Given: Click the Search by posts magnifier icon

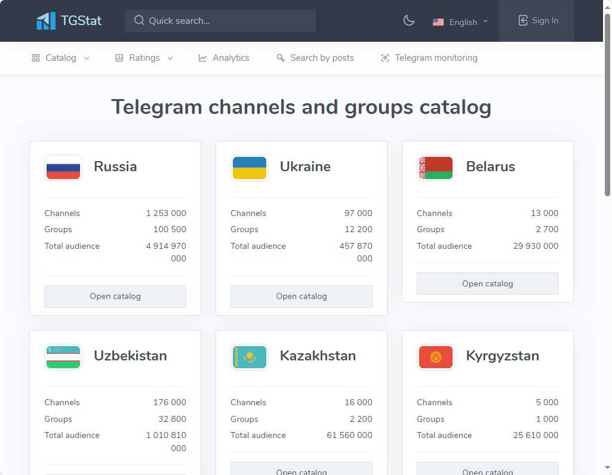Looking at the screenshot, I should (x=280, y=58).
